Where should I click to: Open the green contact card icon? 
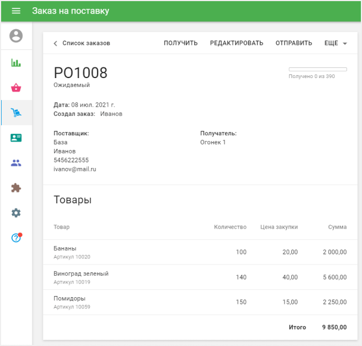click(x=16, y=138)
